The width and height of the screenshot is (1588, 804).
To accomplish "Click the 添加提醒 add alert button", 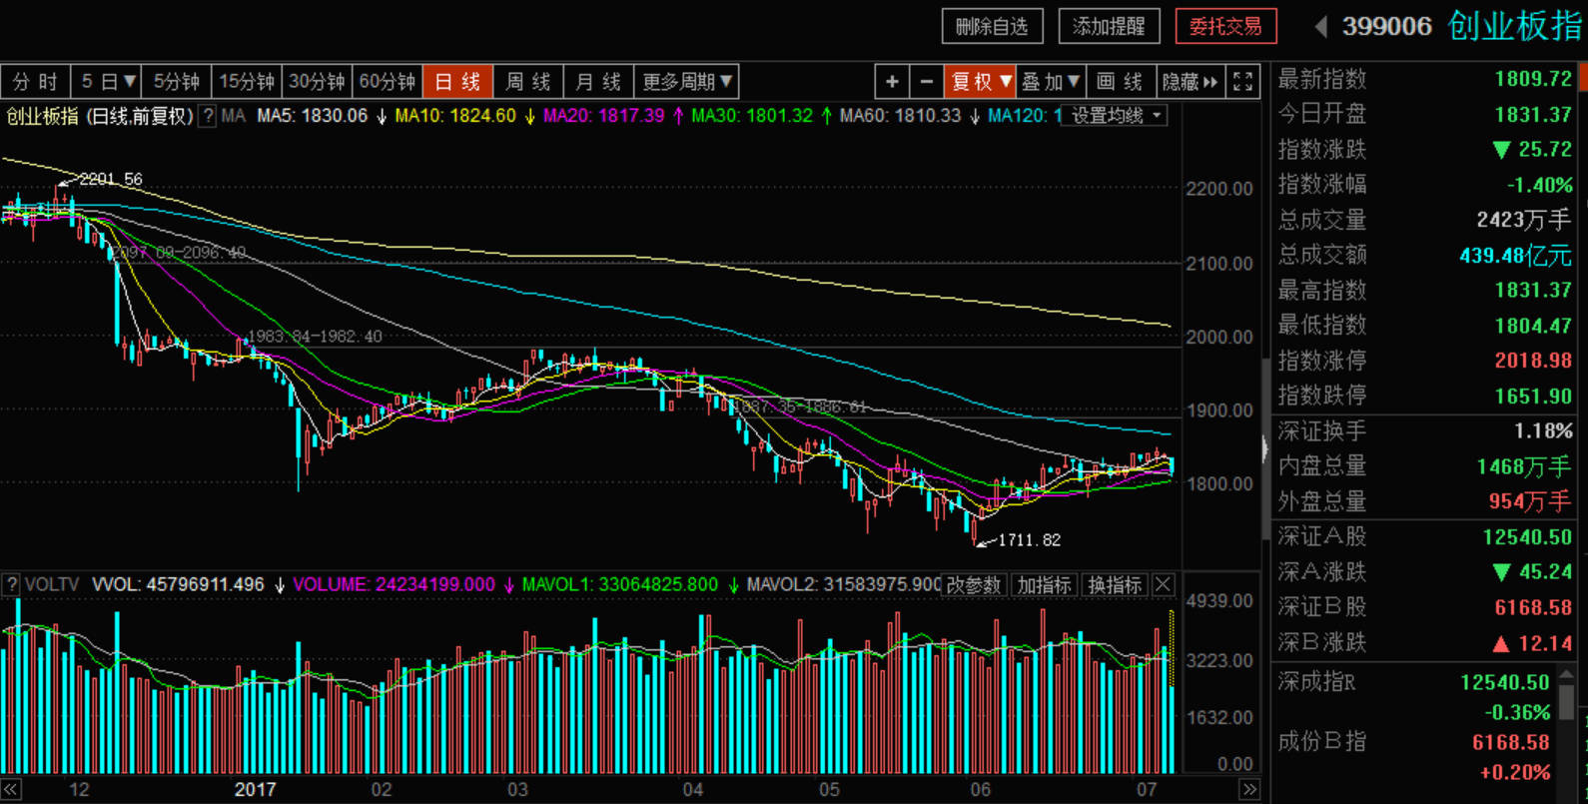I will point(1109,27).
